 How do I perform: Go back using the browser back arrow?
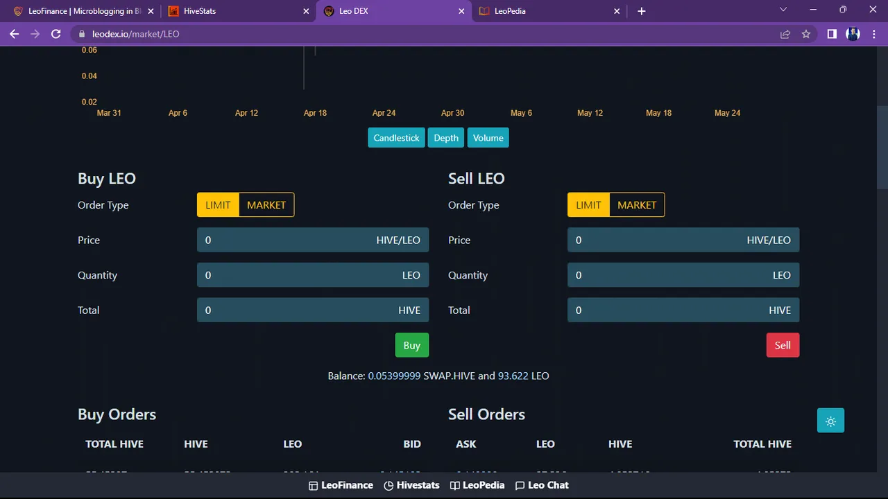click(x=14, y=33)
